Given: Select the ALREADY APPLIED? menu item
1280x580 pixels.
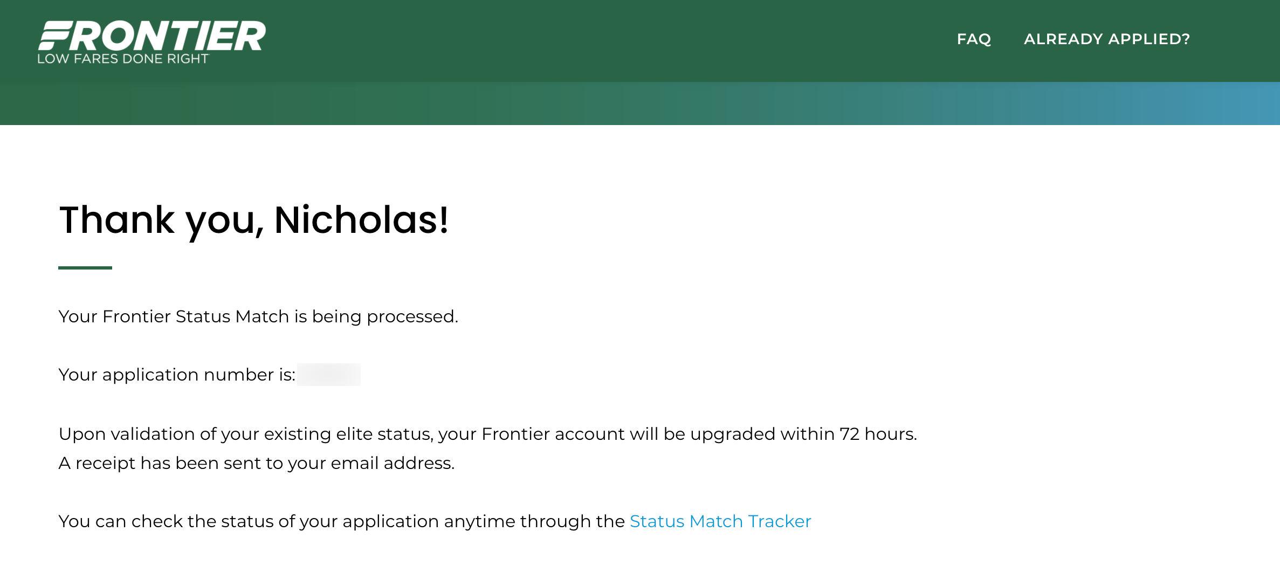Looking at the screenshot, I should point(1106,39).
